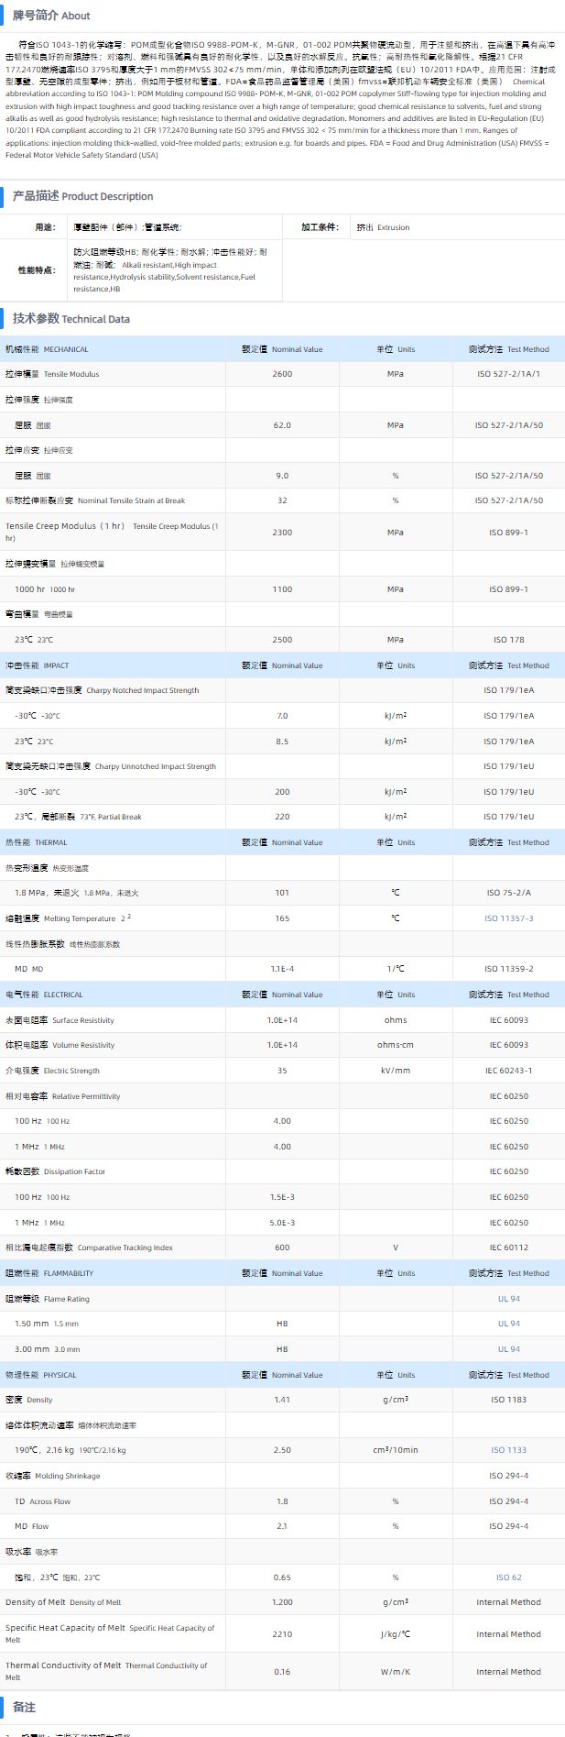Open the ISO 1133 test method link
The image size is (565, 1737).
pyautogui.click(x=508, y=1450)
